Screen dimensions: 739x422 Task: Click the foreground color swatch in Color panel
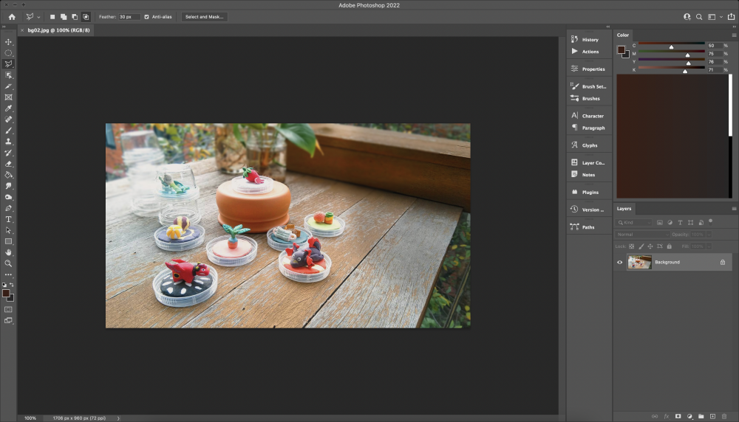(x=621, y=50)
